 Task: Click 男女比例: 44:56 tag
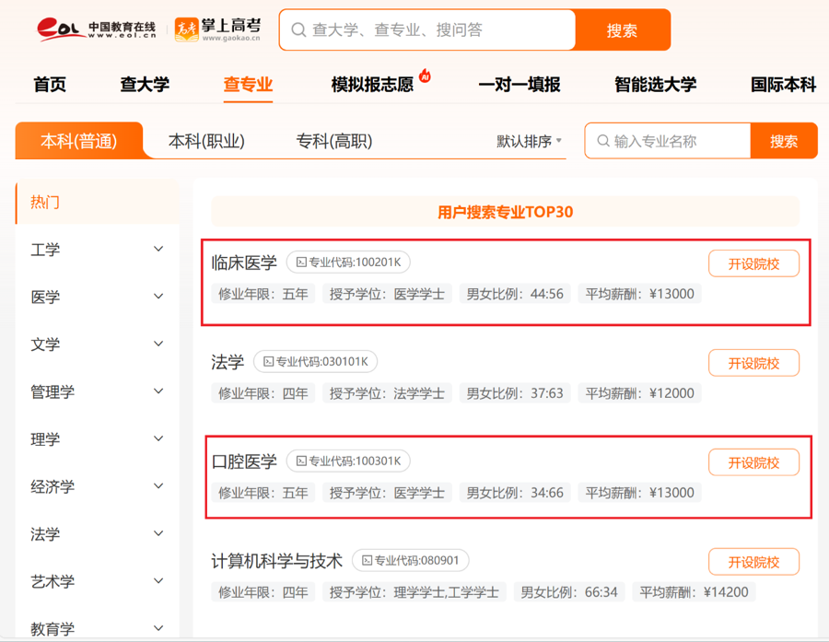click(515, 294)
